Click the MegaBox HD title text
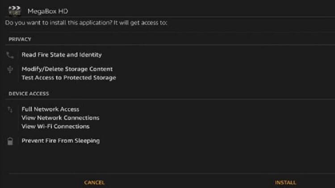 click(x=48, y=11)
